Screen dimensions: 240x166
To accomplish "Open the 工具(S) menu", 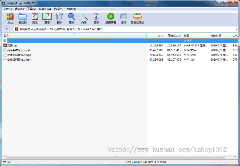I will pyautogui.click(x=31, y=9).
